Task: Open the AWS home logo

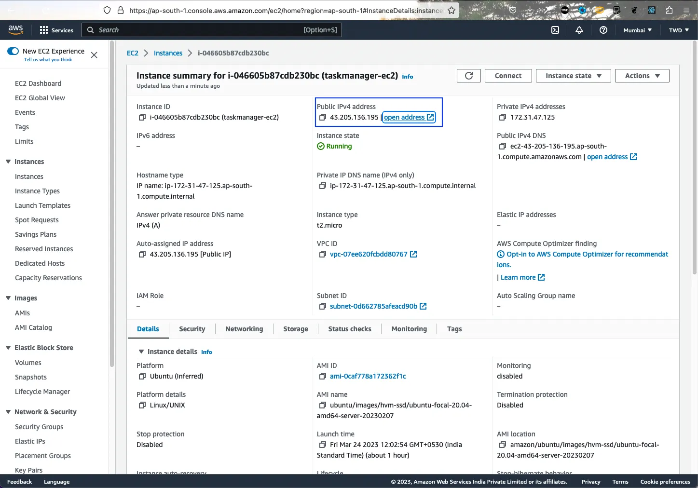Action: coord(16,29)
